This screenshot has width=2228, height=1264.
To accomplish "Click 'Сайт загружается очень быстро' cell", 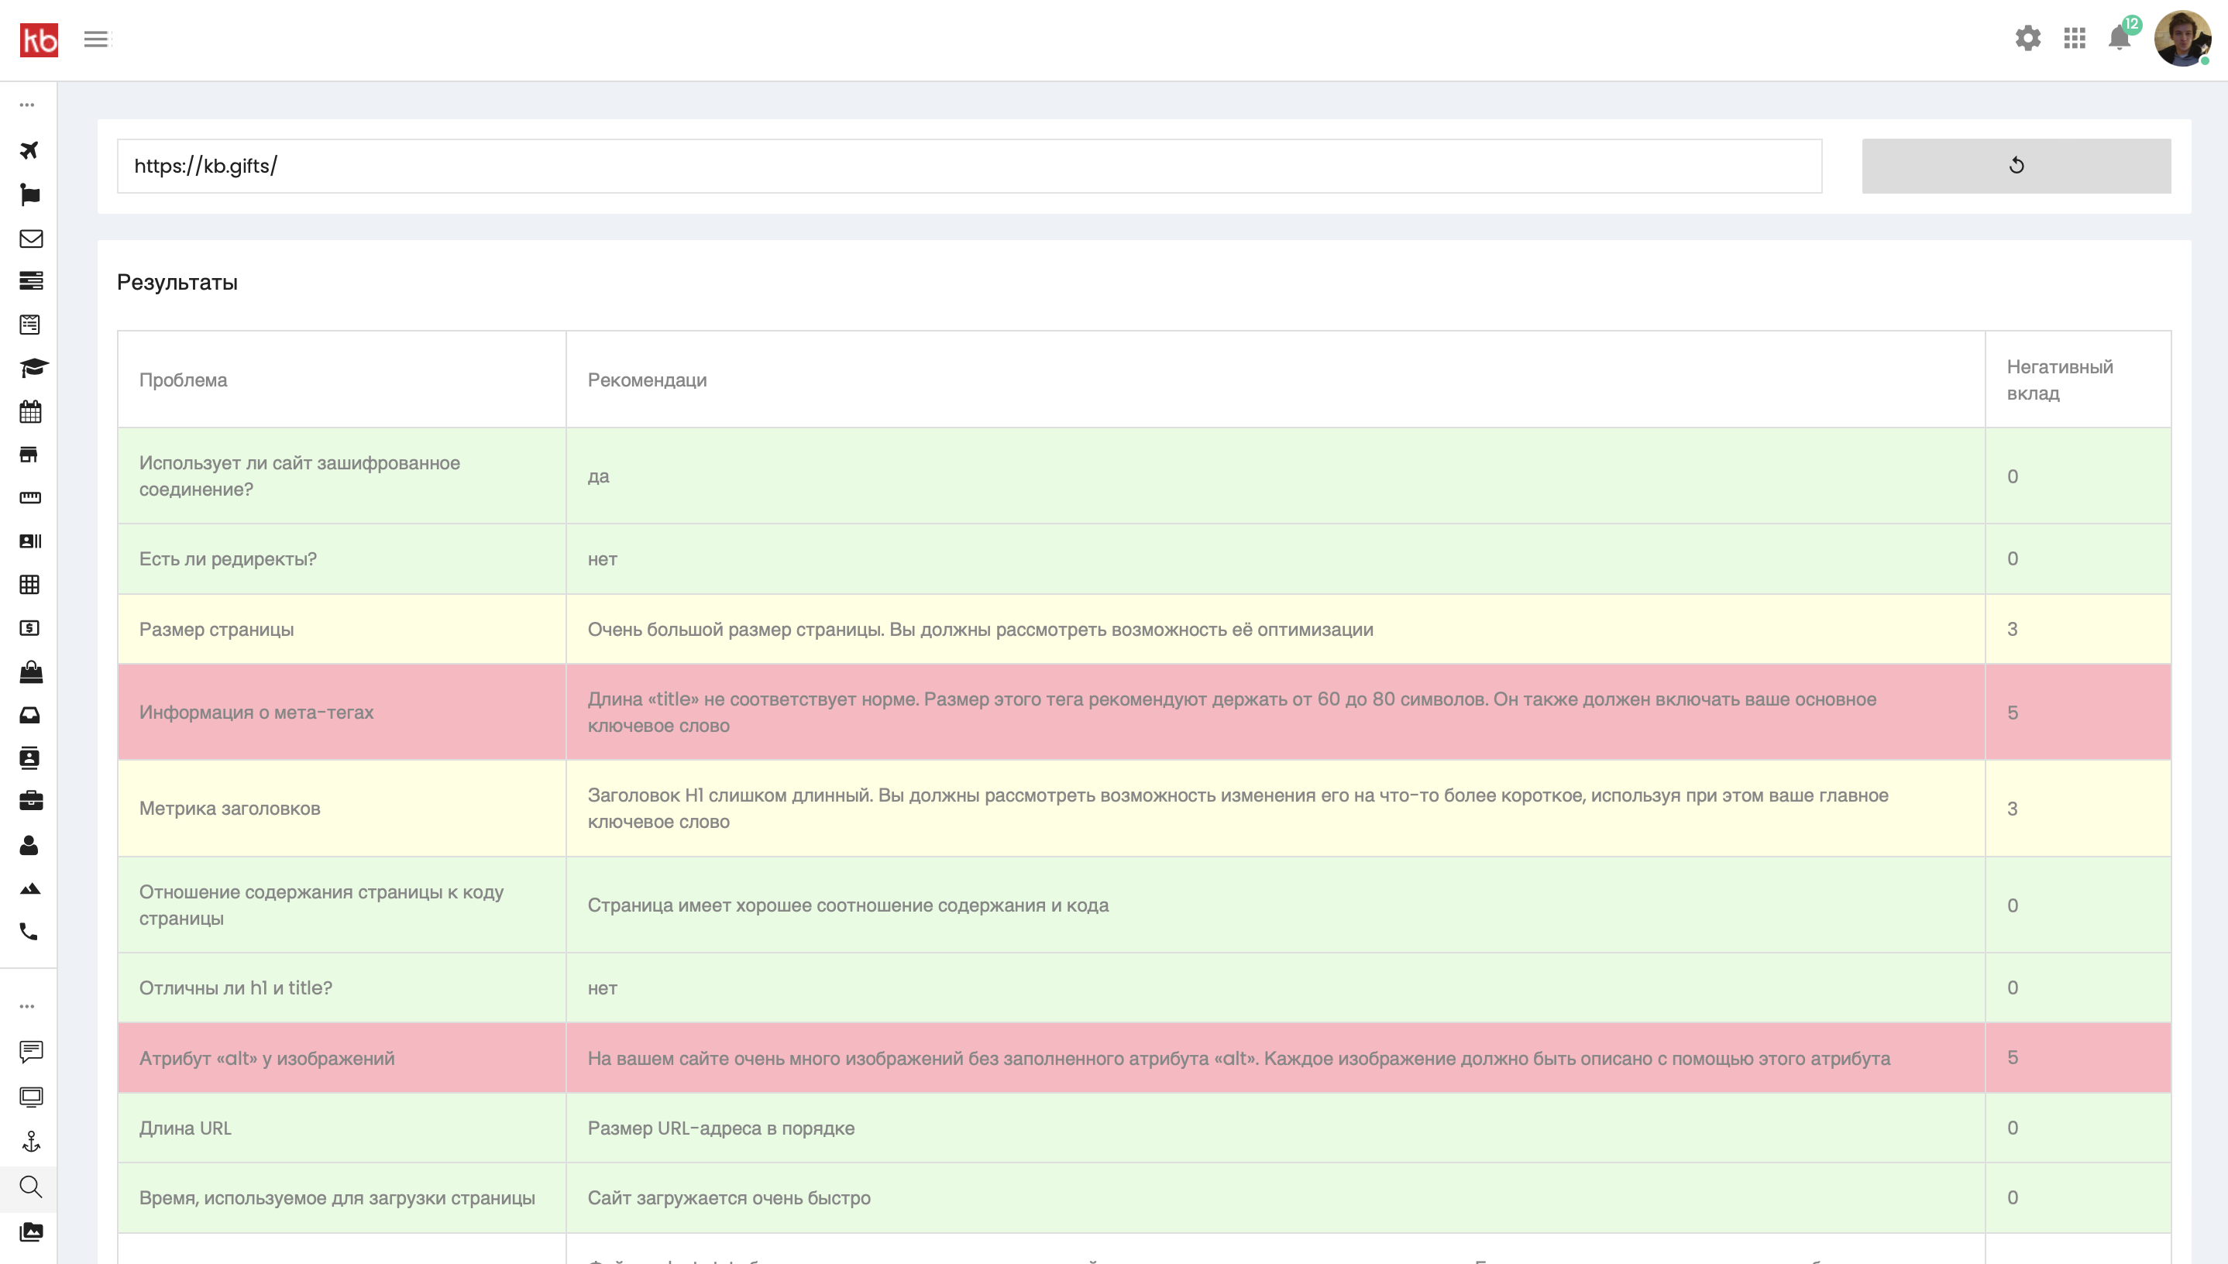I will click(1274, 1198).
